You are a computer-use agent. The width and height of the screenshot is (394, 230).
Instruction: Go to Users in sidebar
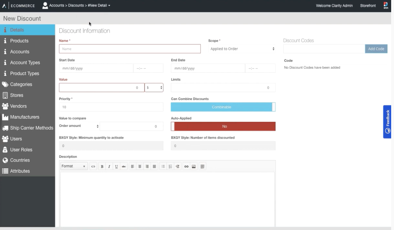(x=27, y=139)
